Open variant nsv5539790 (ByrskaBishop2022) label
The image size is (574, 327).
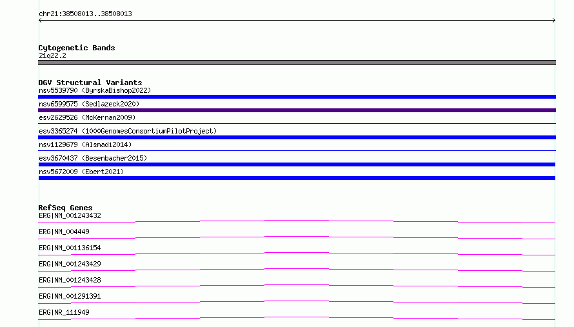[x=95, y=90]
